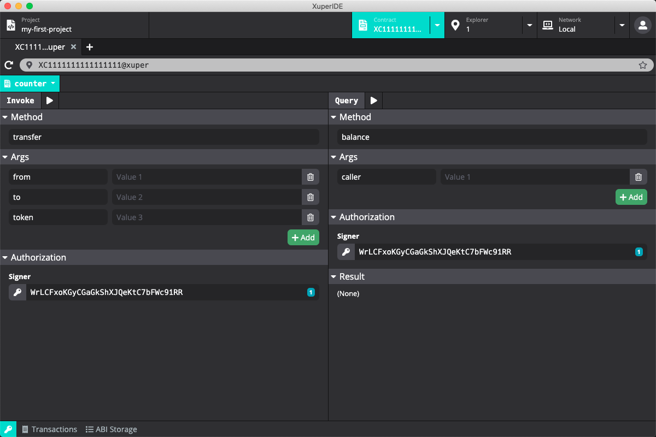Open the Contract XC11111111 selector
The image size is (656, 437).
[391, 25]
